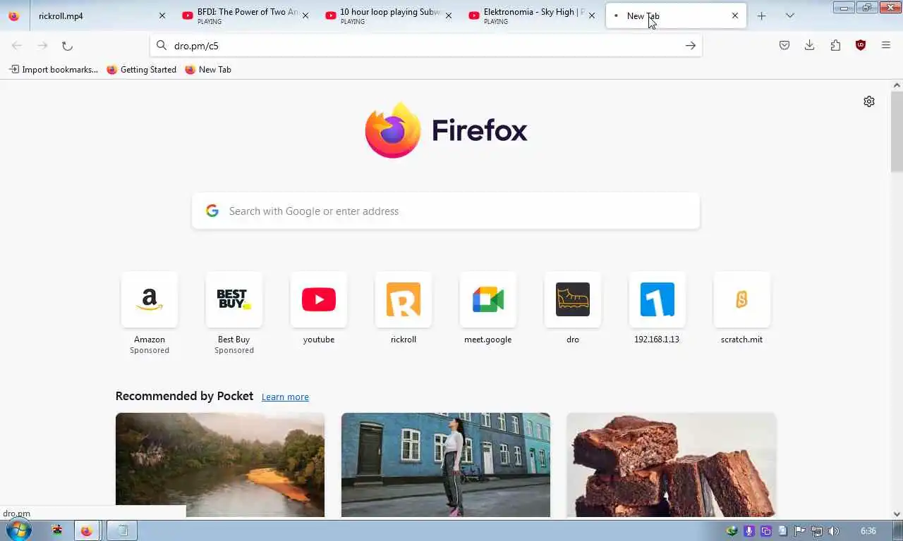Click the back navigation arrow
The height and width of the screenshot is (541, 903).
tap(17, 46)
